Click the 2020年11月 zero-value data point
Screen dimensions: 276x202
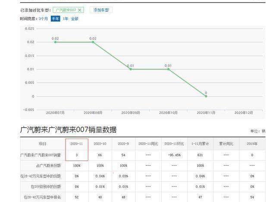pos(206,96)
